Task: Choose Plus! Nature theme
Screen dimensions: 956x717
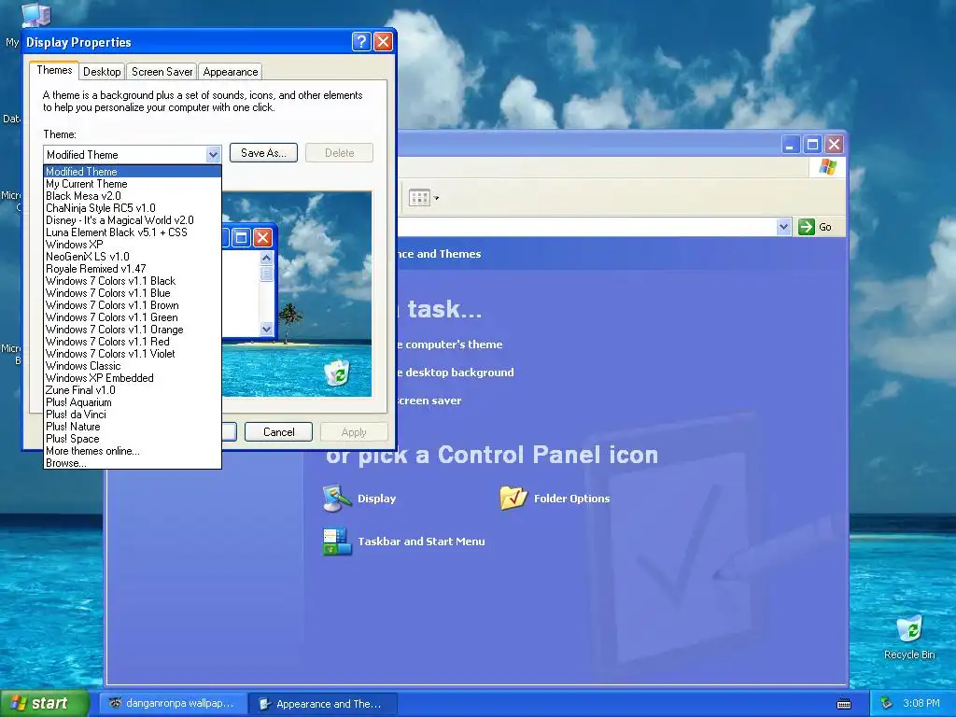Action: 133,427
